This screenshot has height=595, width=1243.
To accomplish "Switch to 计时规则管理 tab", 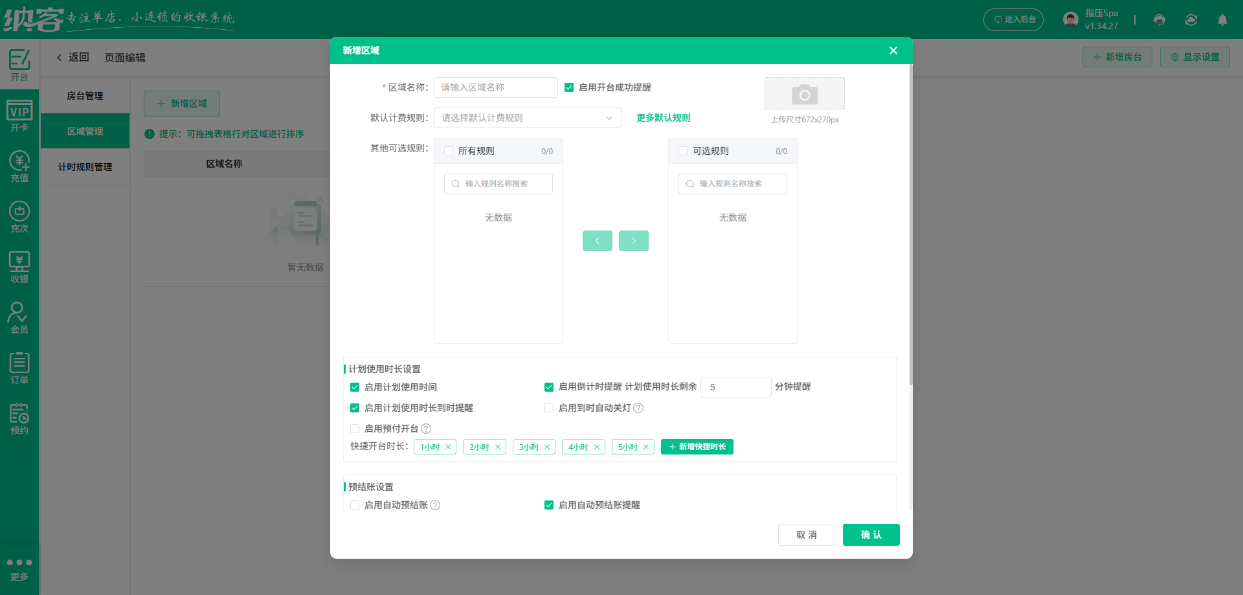I will (x=85, y=166).
